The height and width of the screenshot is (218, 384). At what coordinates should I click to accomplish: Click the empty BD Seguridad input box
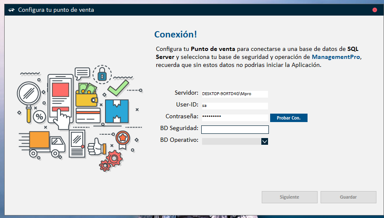click(x=235, y=130)
